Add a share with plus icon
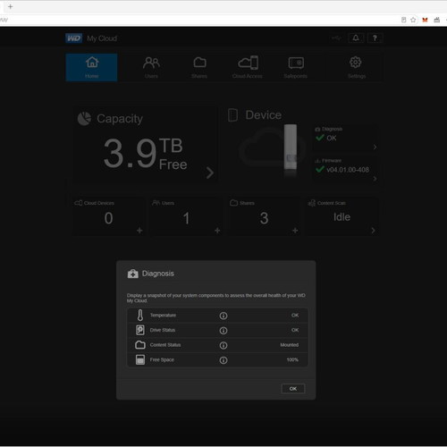This screenshot has width=447, height=447. pos(295,231)
